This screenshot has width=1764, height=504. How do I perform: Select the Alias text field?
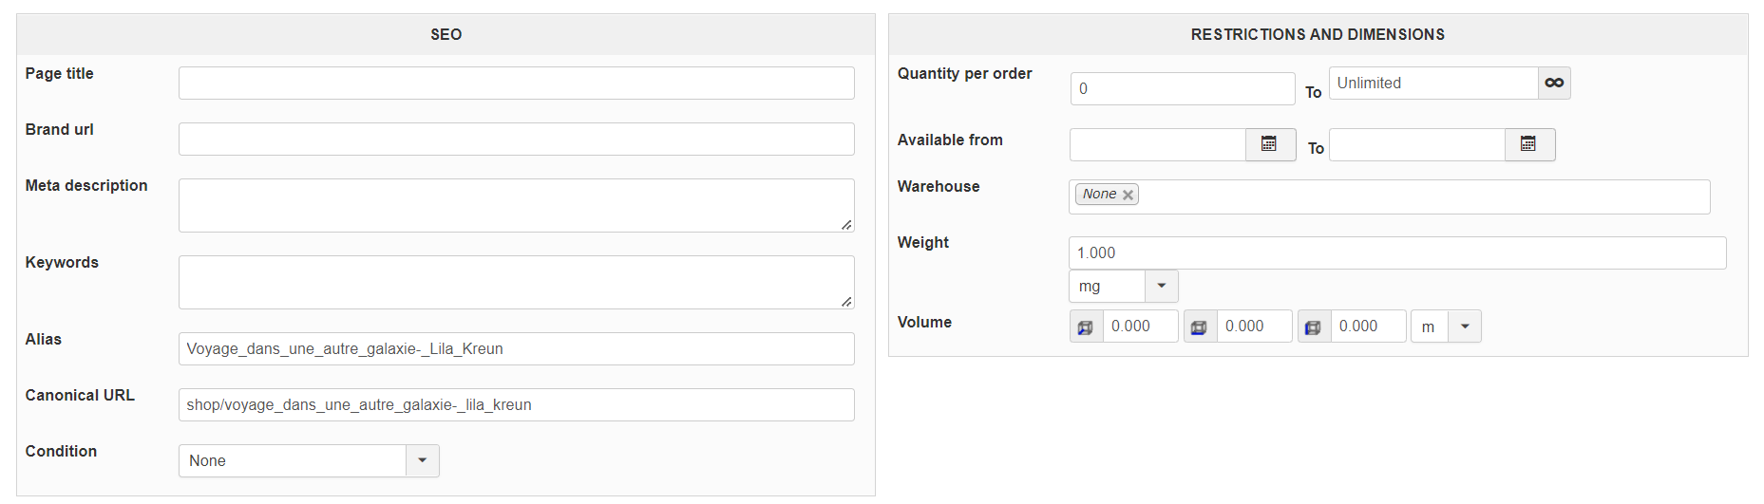(516, 349)
